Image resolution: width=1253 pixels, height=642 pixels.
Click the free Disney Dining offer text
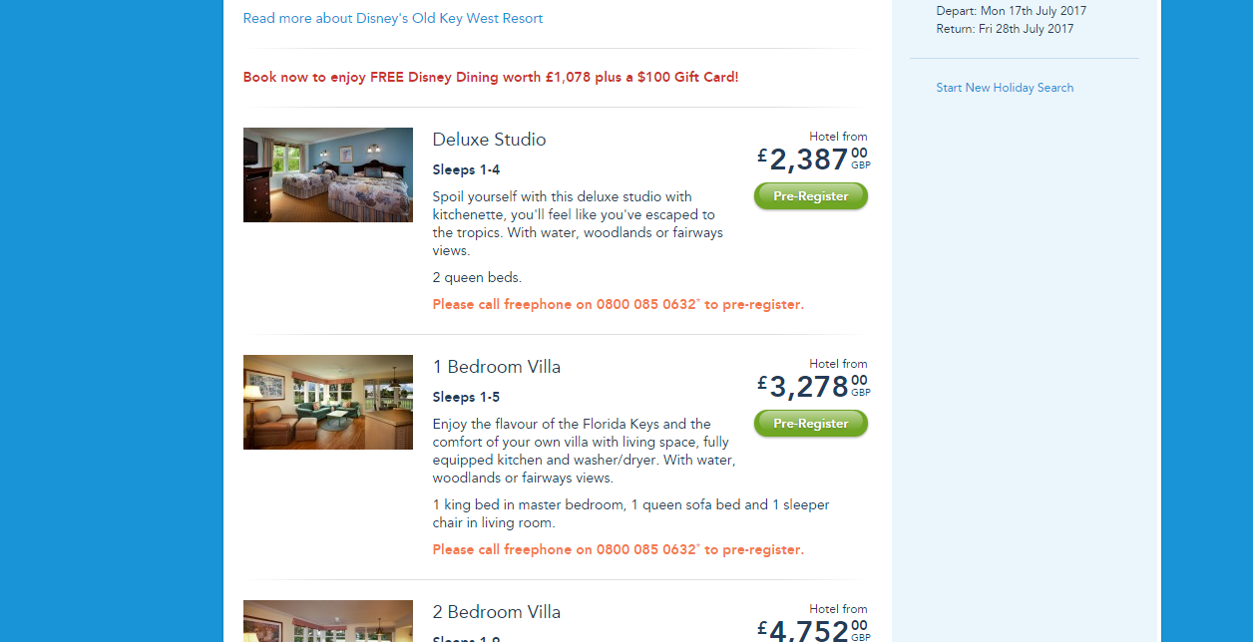491,77
